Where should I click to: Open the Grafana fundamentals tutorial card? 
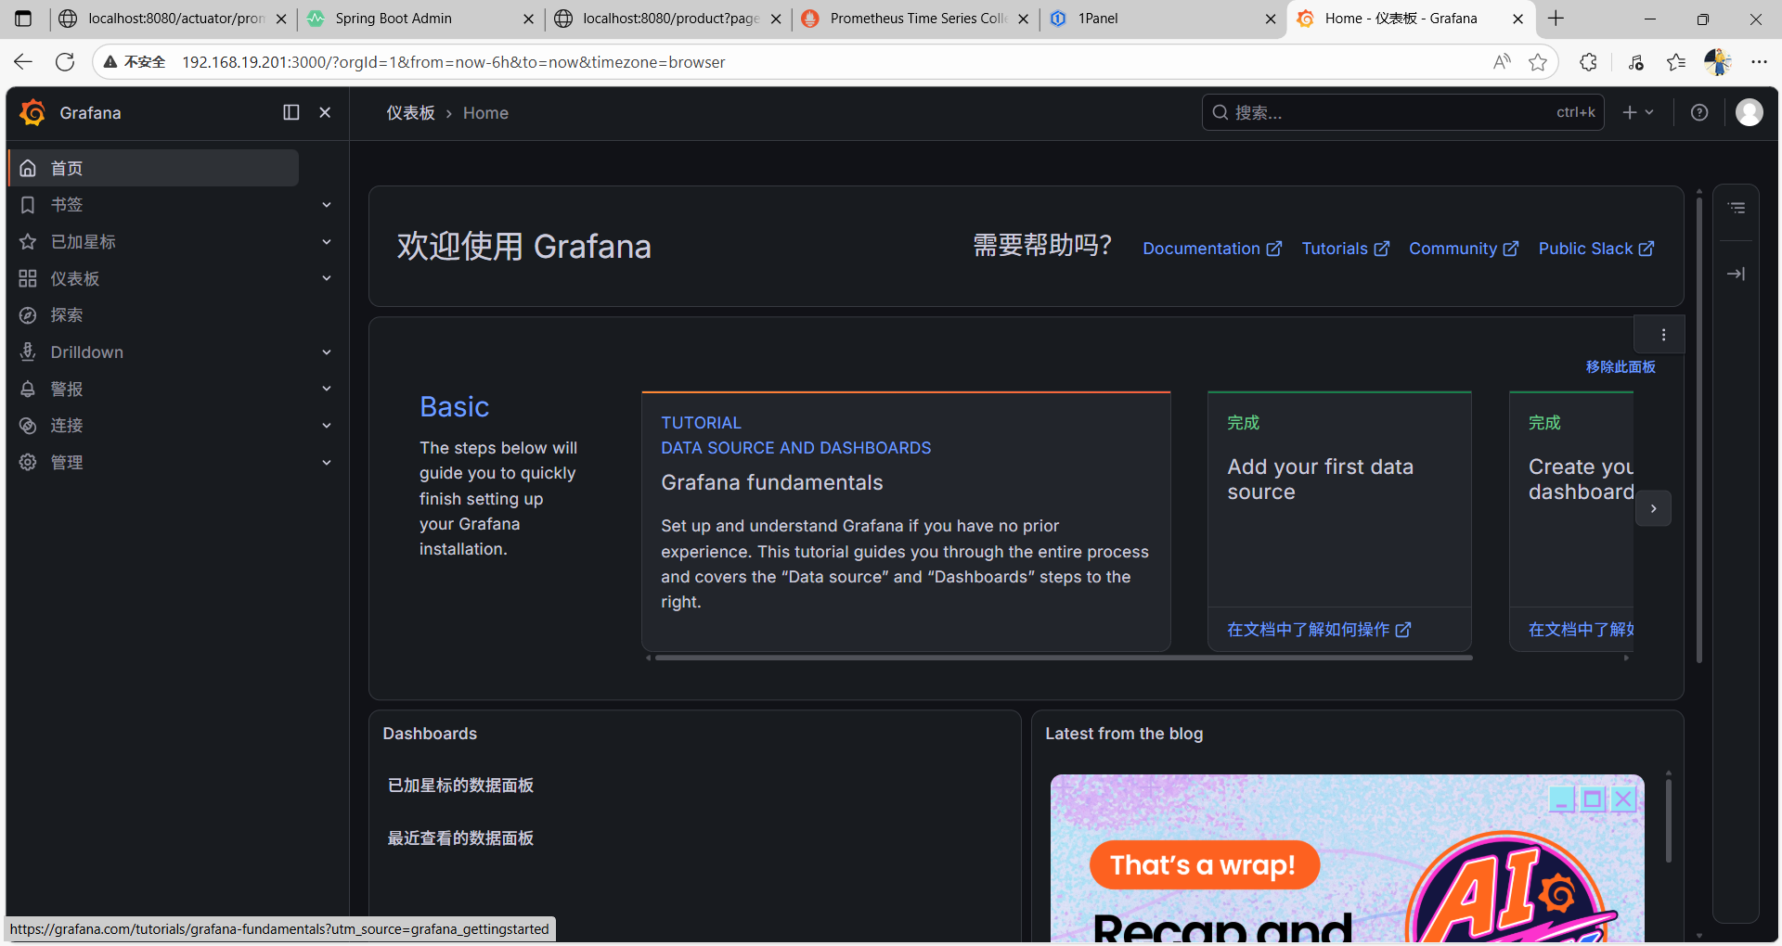[x=906, y=521]
